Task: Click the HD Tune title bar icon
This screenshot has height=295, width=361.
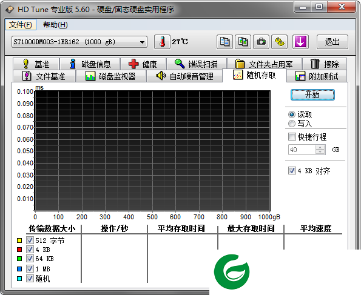Action: coord(10,10)
